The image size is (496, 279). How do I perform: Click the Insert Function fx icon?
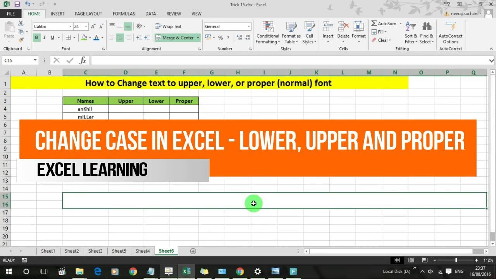pyautogui.click(x=83, y=60)
